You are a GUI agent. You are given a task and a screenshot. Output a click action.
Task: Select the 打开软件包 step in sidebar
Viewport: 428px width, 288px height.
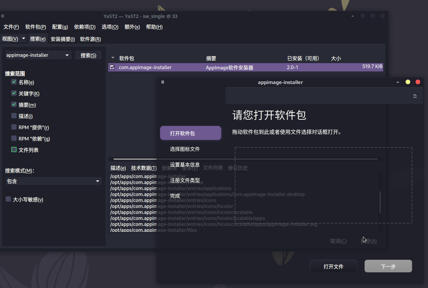click(191, 133)
